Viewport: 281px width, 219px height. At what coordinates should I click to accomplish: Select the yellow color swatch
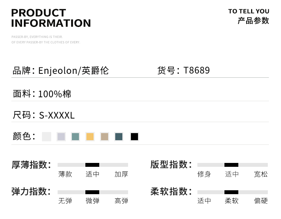tap(90, 137)
